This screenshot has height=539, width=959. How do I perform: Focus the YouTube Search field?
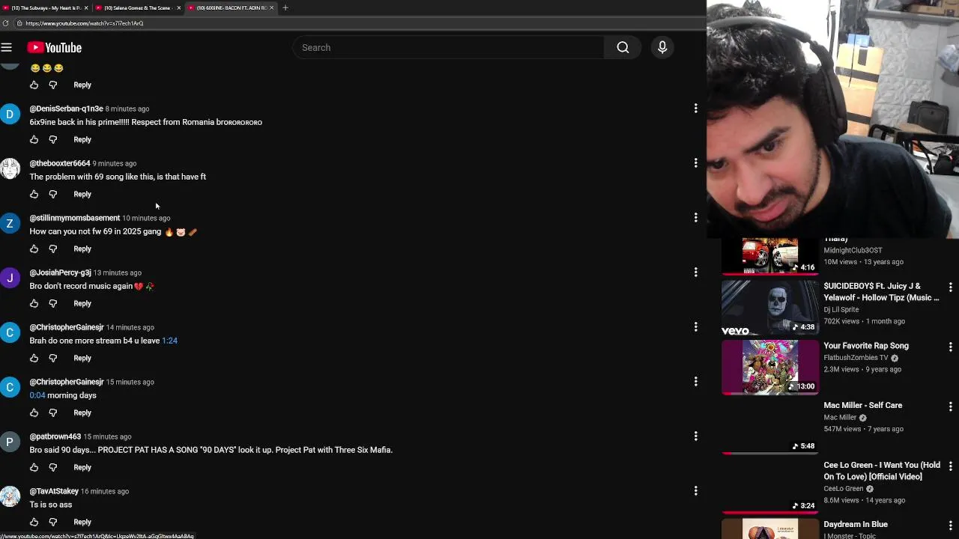pyautogui.click(x=448, y=47)
